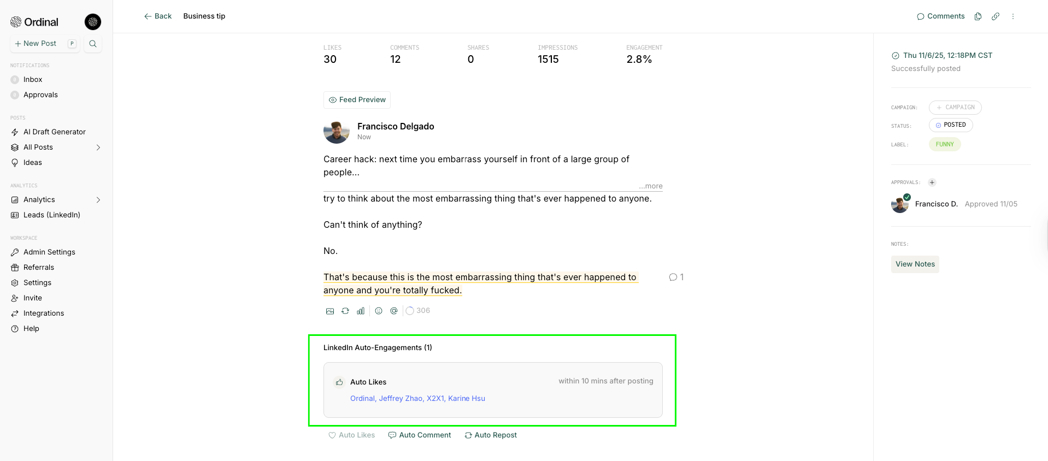Mention someone using the @ icon
The width and height of the screenshot is (1048, 461).
(394, 311)
